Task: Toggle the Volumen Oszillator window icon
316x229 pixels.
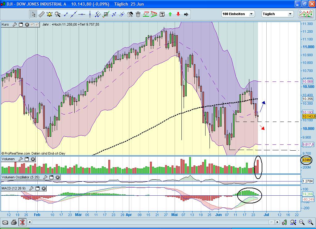Action: [52, 177]
